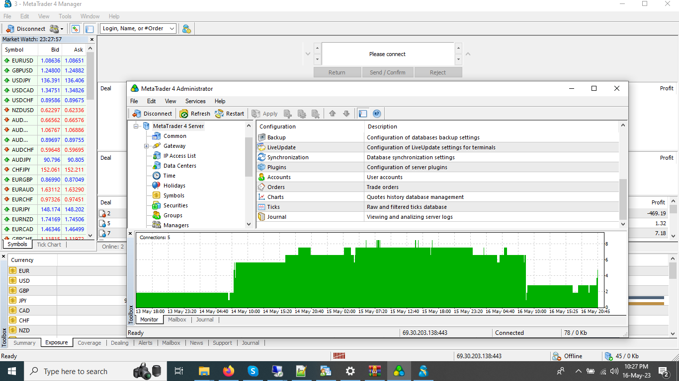Select Securities in the server tree

point(175,205)
